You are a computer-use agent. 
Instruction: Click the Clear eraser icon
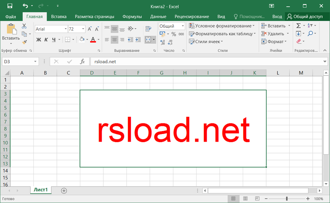(298, 41)
